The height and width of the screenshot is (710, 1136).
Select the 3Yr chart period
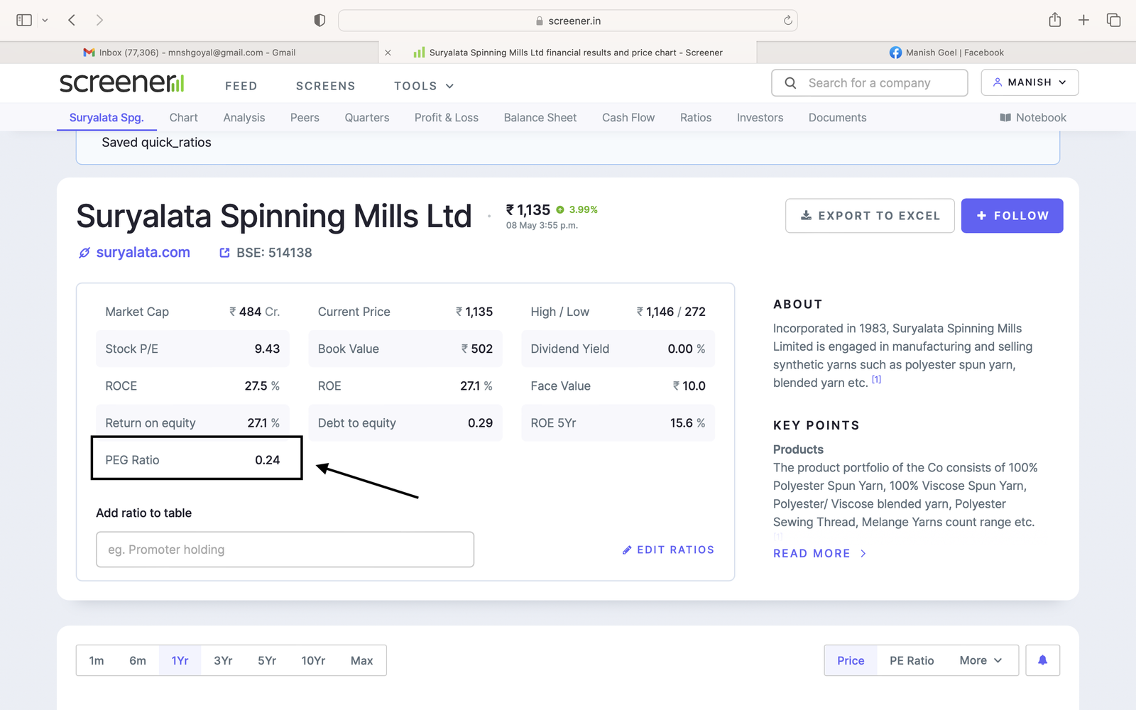(x=223, y=660)
